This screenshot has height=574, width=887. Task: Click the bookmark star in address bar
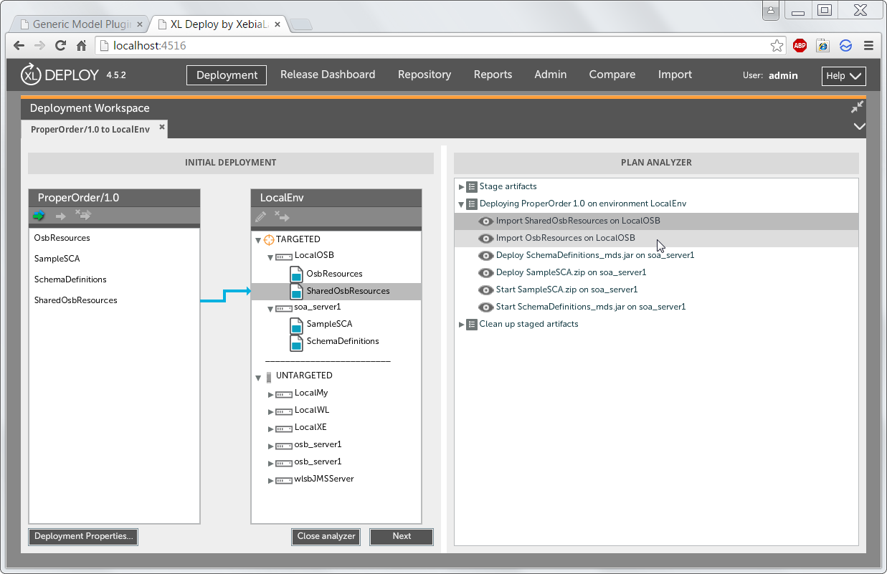click(x=777, y=46)
